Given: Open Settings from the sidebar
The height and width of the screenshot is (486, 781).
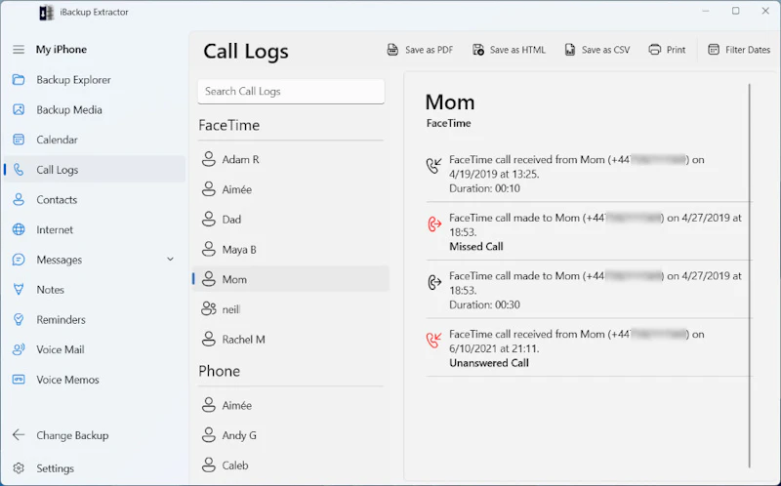Looking at the screenshot, I should 95,468.
